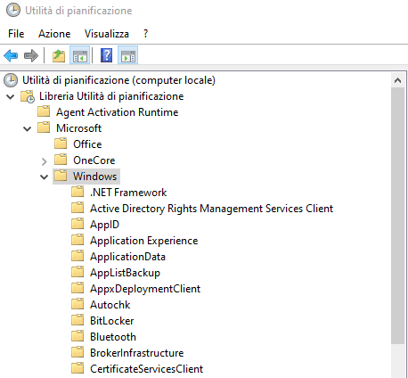The image size is (408, 378).
Task: Click the CertificateServicesClient folder icon
Action: click(78, 368)
